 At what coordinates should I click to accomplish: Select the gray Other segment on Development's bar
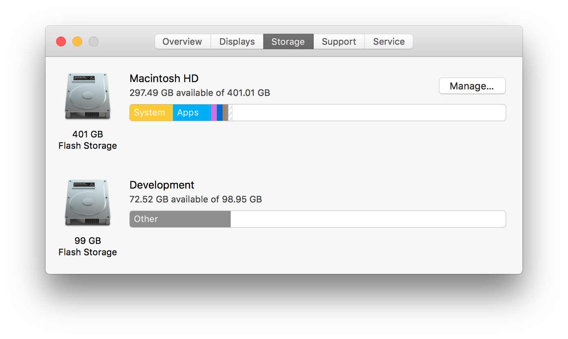point(179,219)
